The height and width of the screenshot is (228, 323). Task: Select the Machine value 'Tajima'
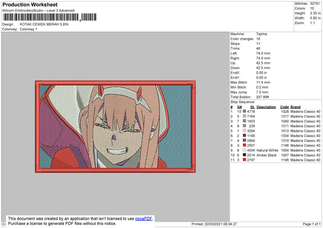pyautogui.click(x=262, y=34)
